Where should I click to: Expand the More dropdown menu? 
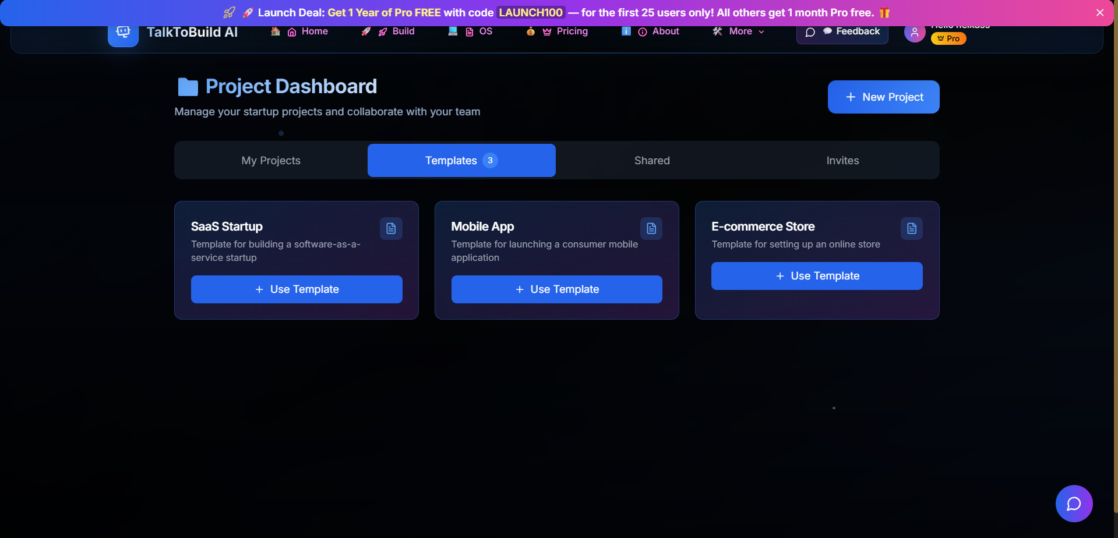tap(738, 31)
